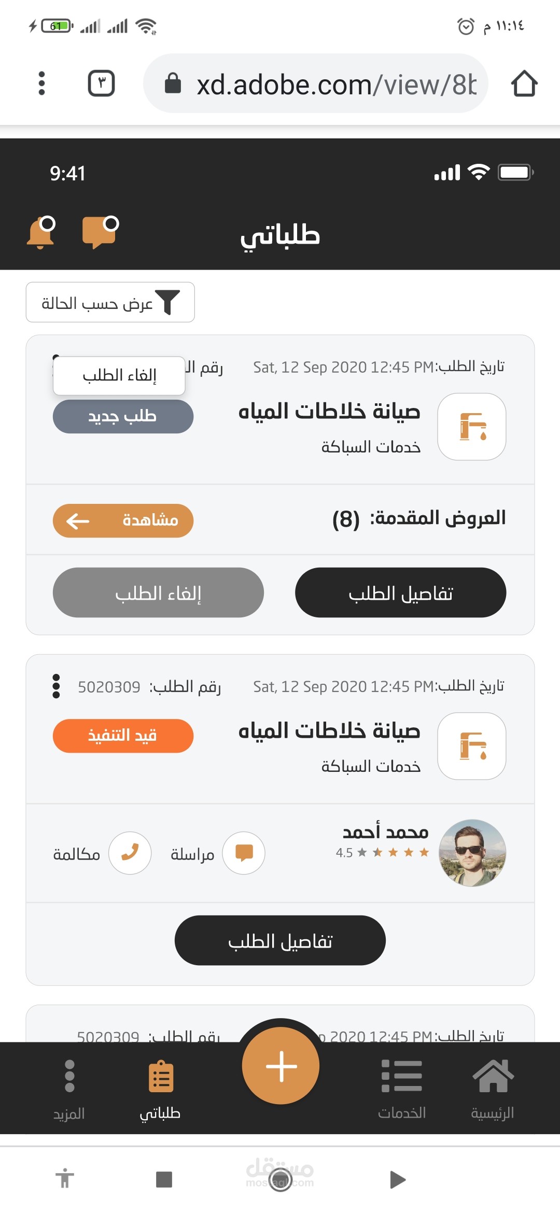Tap the orange notification bell icon
560x1213 pixels.
pos(41,233)
